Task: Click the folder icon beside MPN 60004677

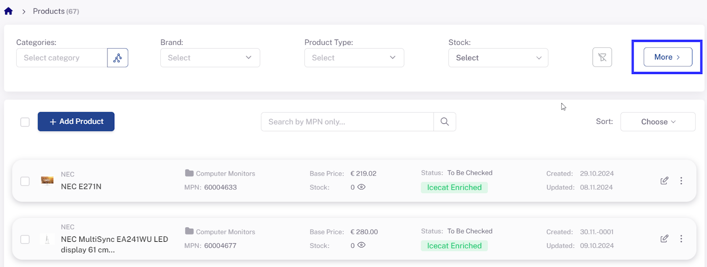Action: [189, 231]
